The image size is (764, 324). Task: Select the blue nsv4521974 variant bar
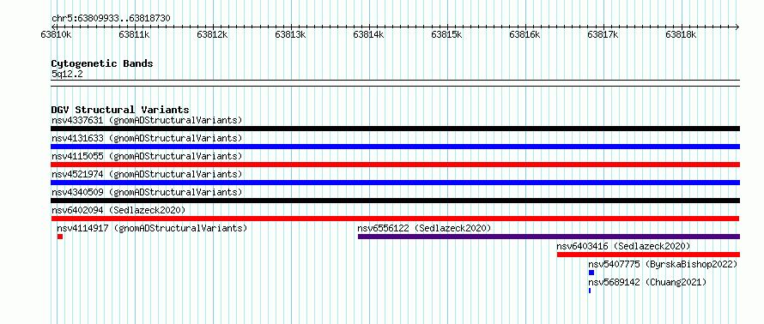point(395,183)
